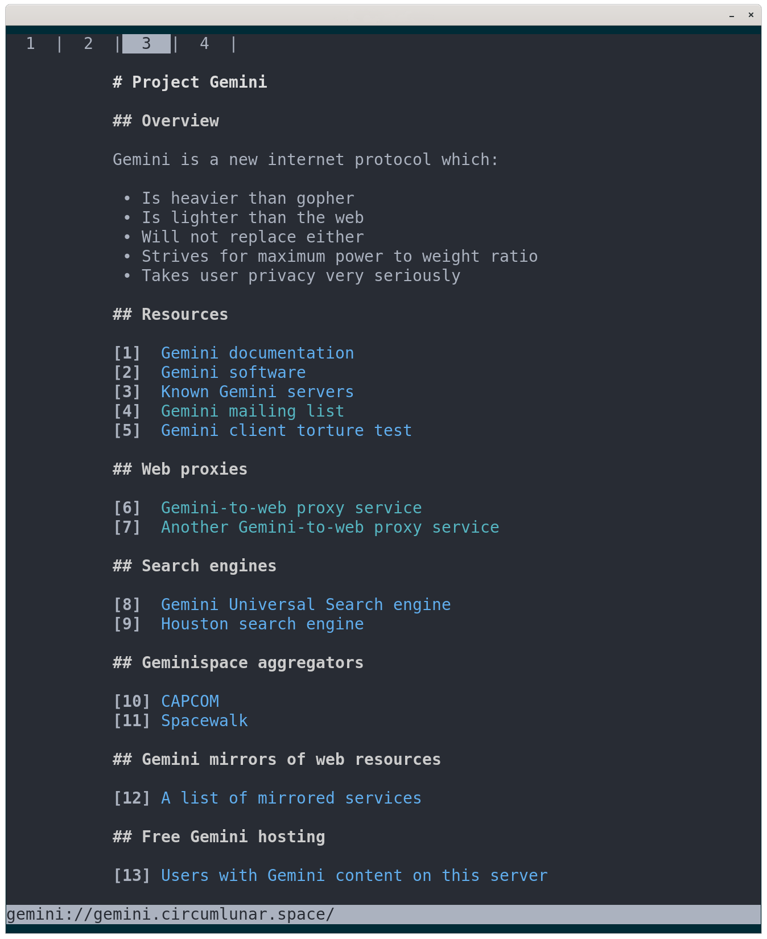Open the Gemini-to-web proxy service
Image resolution: width=767 pixels, height=939 pixels.
(291, 508)
